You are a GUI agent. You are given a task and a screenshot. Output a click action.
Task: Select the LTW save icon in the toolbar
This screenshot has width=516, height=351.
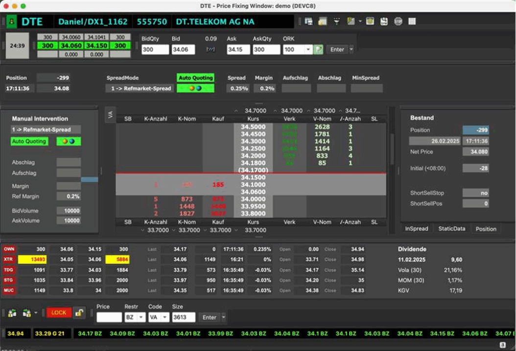(384, 21)
